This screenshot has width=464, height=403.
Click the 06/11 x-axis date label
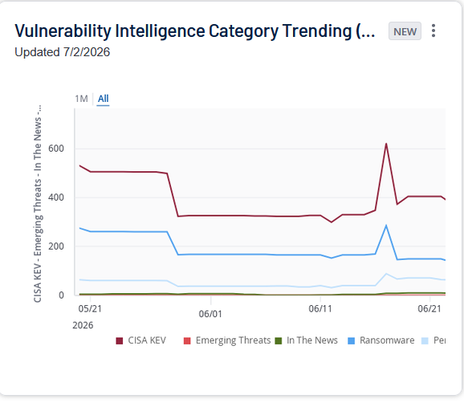tap(320, 309)
